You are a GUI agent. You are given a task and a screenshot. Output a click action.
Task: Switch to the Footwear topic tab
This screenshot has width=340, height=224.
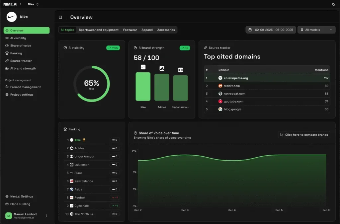click(130, 30)
